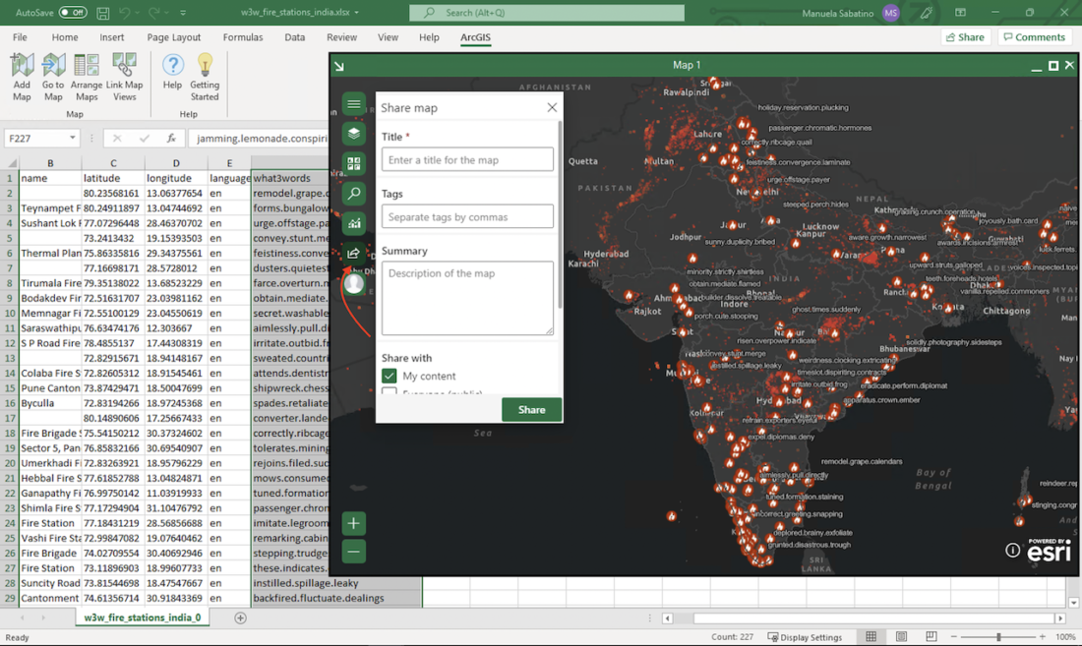Viewport: 1082px width, 646px height.
Task: Open the Basemap gallery tool
Action: coord(354,163)
